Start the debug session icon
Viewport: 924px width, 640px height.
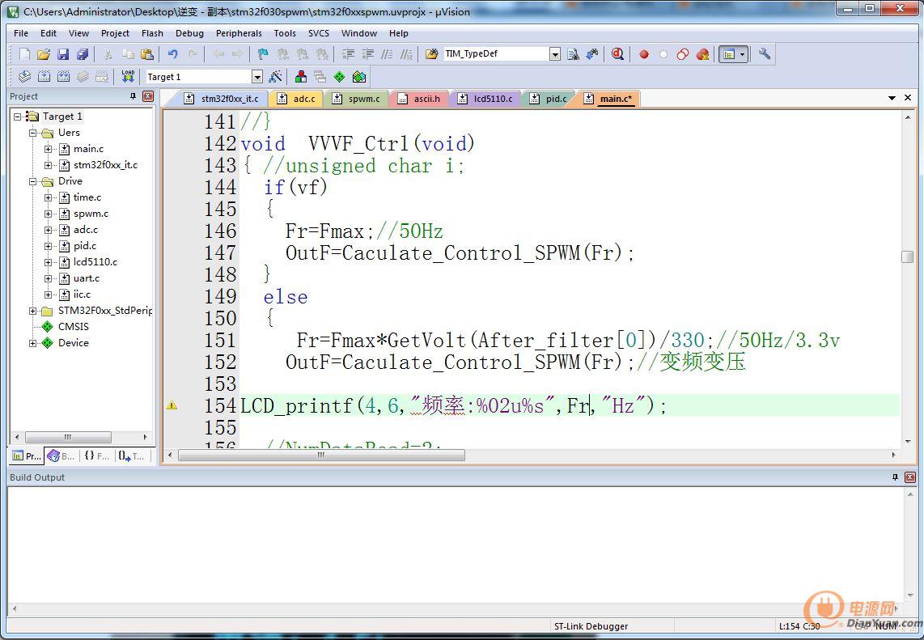617,54
